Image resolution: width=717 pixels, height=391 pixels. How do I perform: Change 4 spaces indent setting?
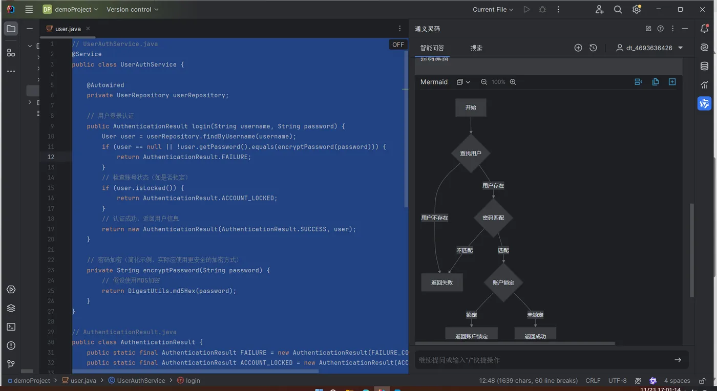pos(677,381)
